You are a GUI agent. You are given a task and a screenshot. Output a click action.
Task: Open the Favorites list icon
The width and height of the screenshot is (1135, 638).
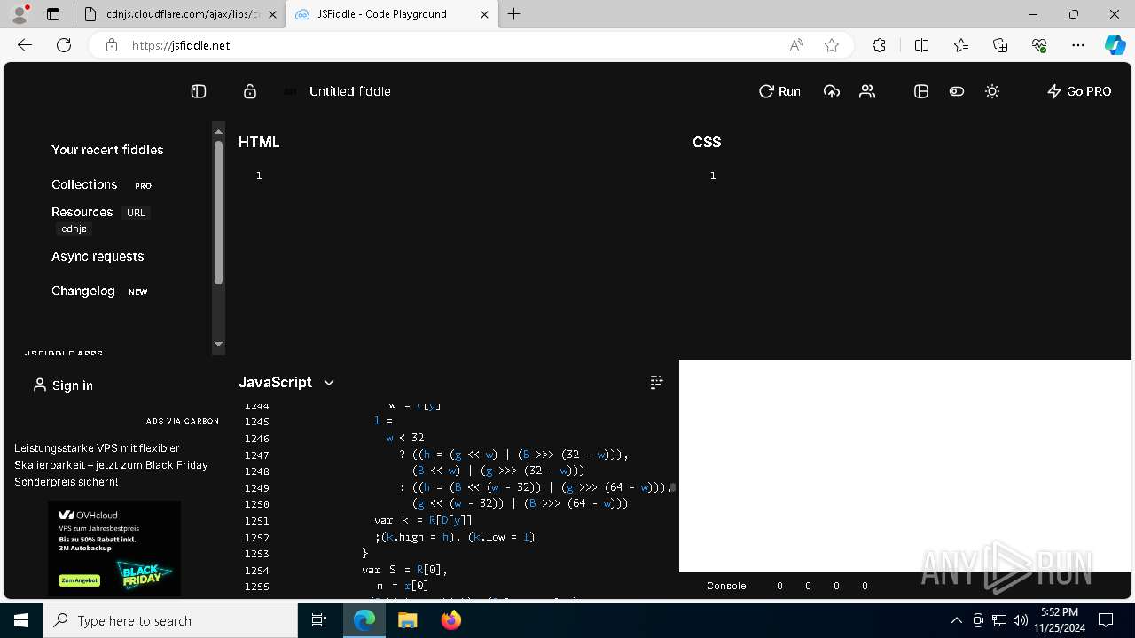click(x=961, y=45)
